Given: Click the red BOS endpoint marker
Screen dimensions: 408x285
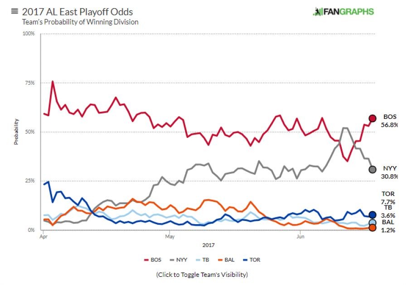Looking at the screenshot, I should 372,118.
